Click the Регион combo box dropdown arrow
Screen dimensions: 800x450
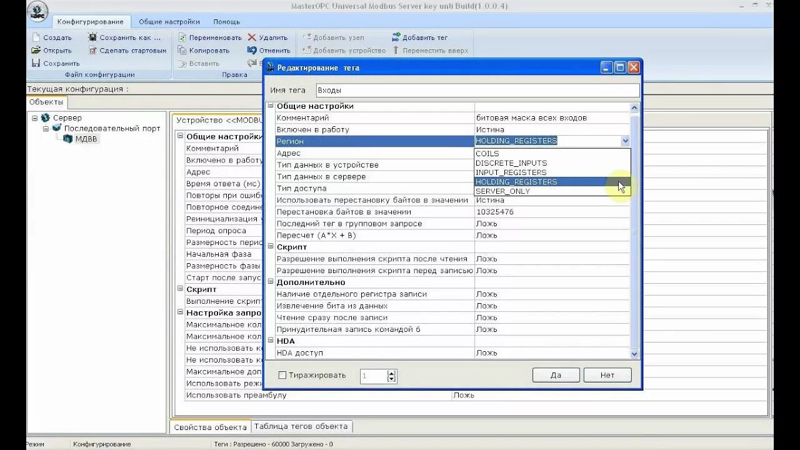tap(625, 141)
